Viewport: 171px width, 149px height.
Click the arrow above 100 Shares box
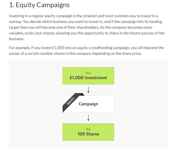pyautogui.click(x=88, y=118)
